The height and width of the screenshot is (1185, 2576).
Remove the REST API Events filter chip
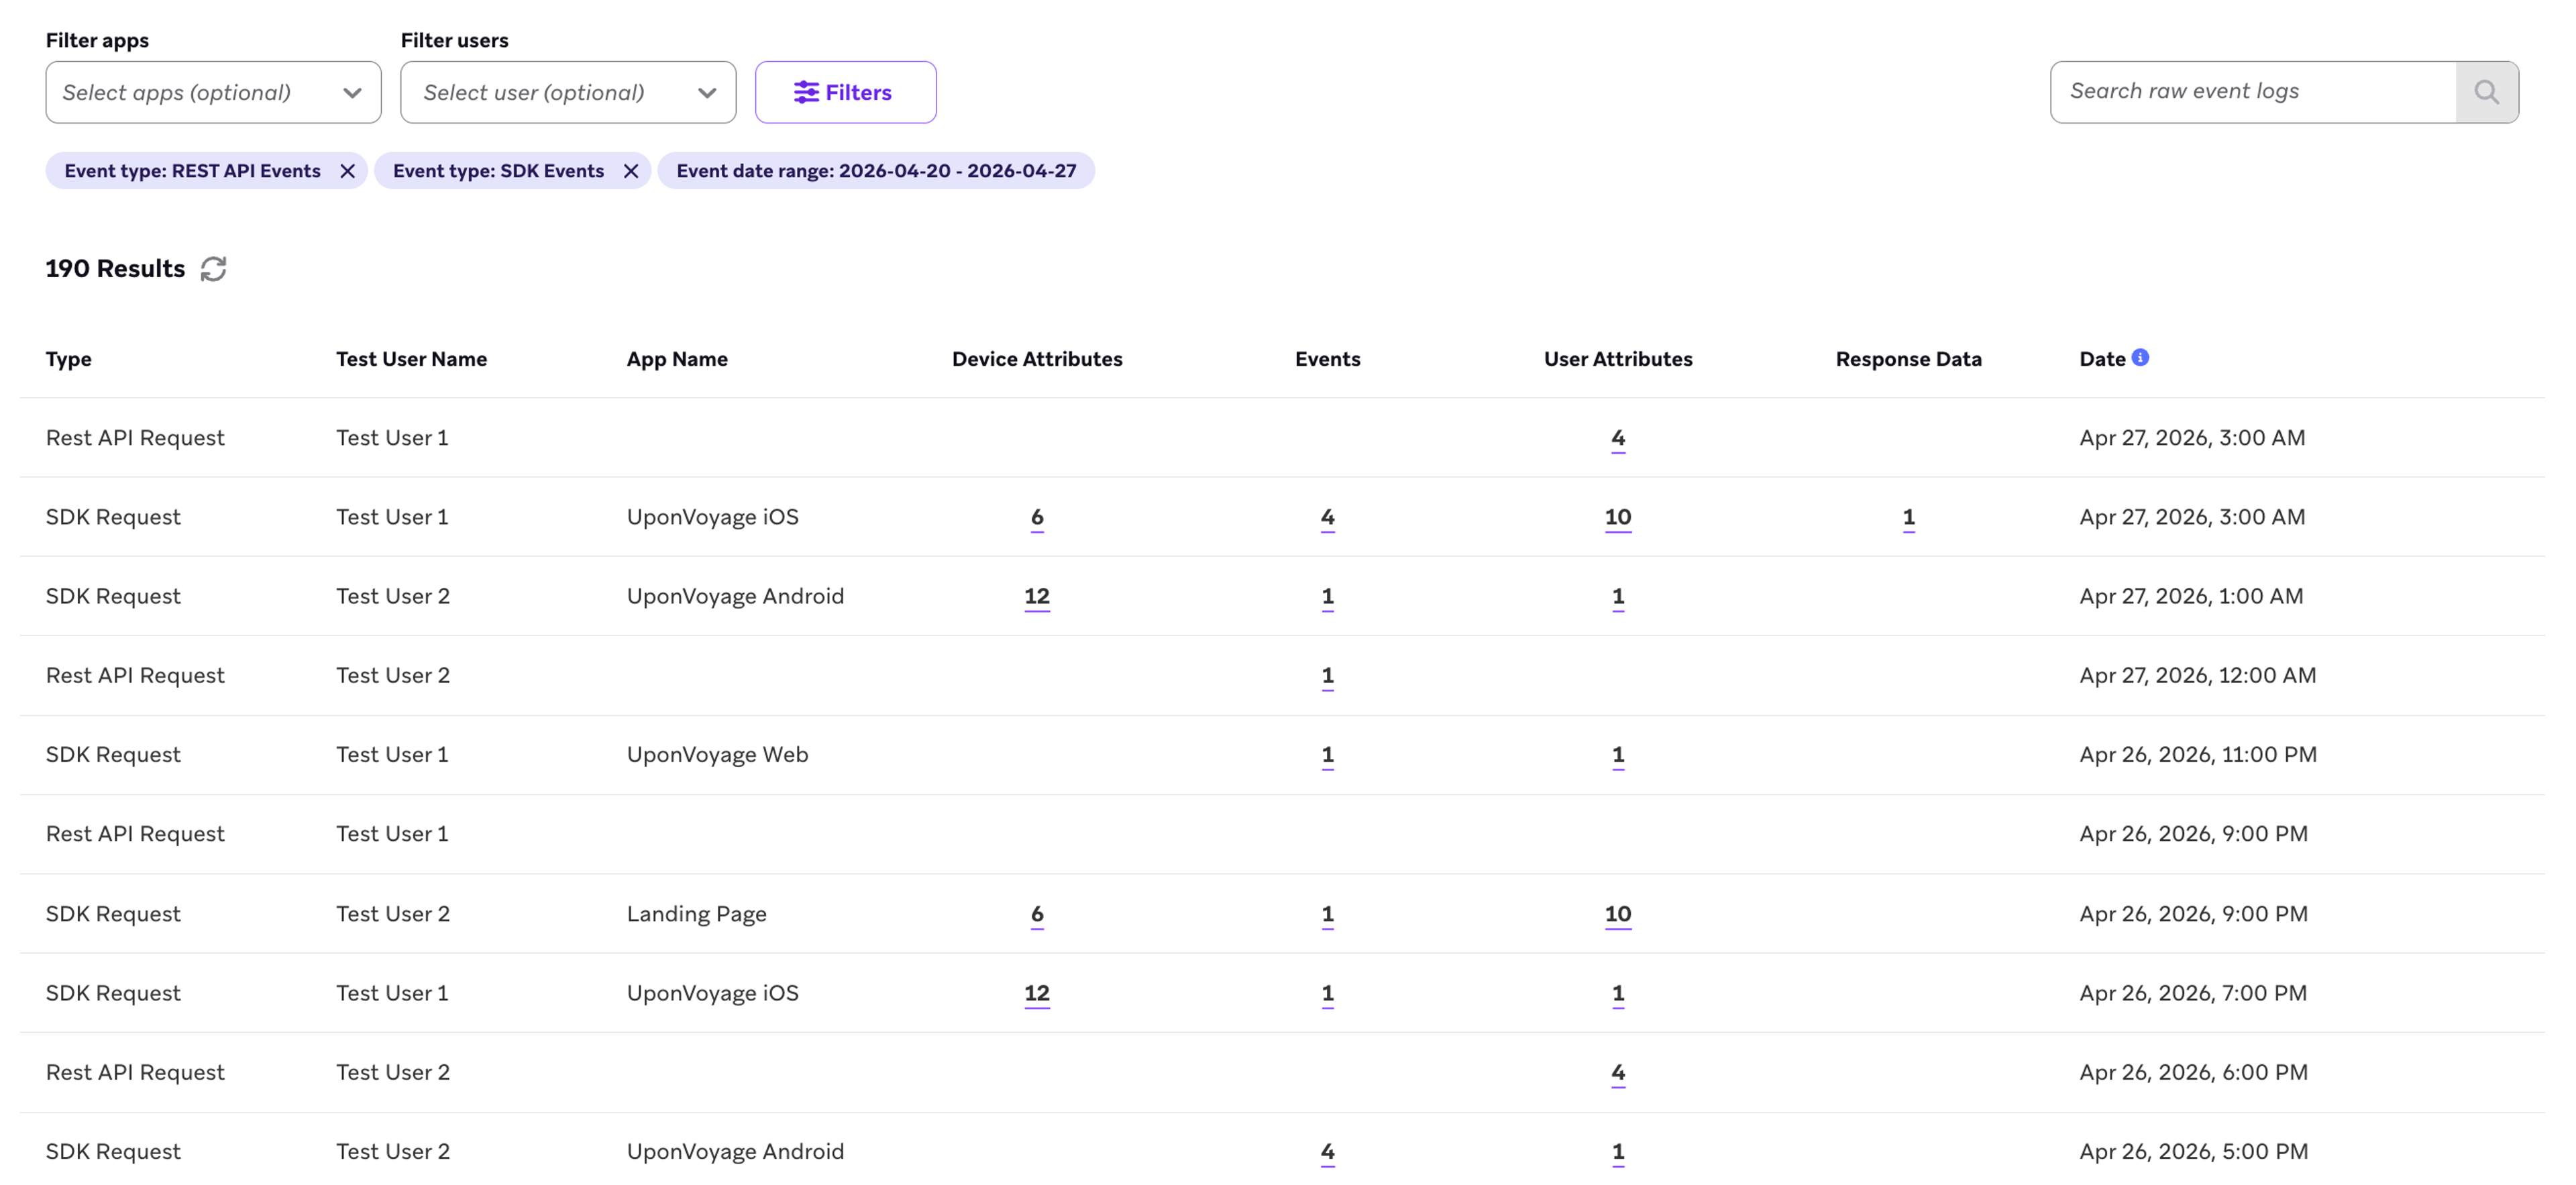coord(347,171)
